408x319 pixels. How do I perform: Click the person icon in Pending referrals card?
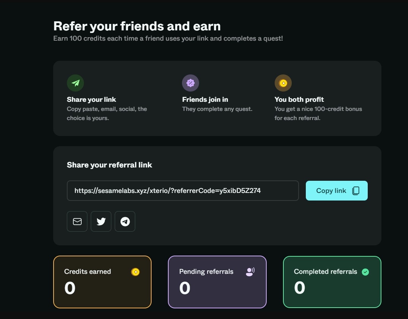coord(250,272)
